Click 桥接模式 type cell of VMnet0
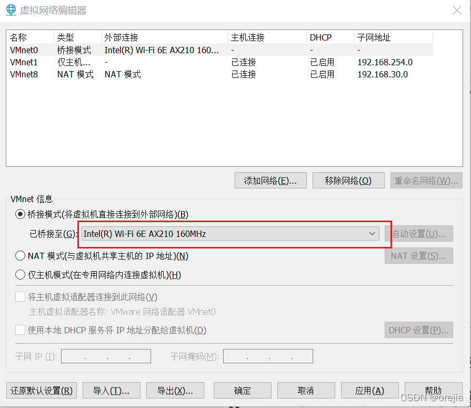This screenshot has height=408, width=471. pos(74,50)
